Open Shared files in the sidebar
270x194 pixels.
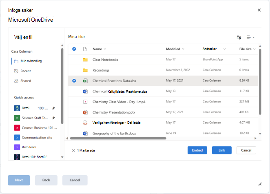click(x=26, y=81)
